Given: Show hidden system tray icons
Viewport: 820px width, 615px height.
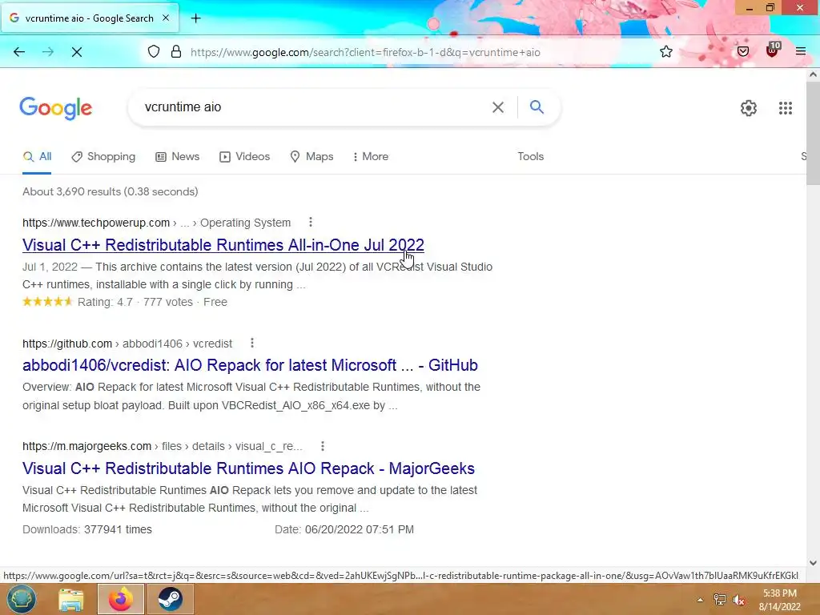Looking at the screenshot, I should tap(700, 600).
